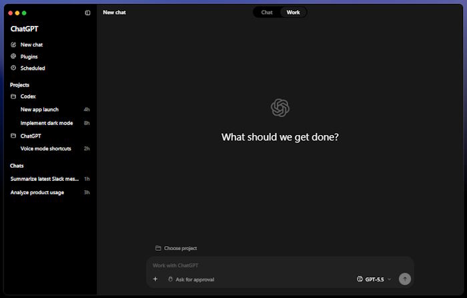The height and width of the screenshot is (298, 467).
Task: Expand the model selector chevron
Action: [x=389, y=279]
